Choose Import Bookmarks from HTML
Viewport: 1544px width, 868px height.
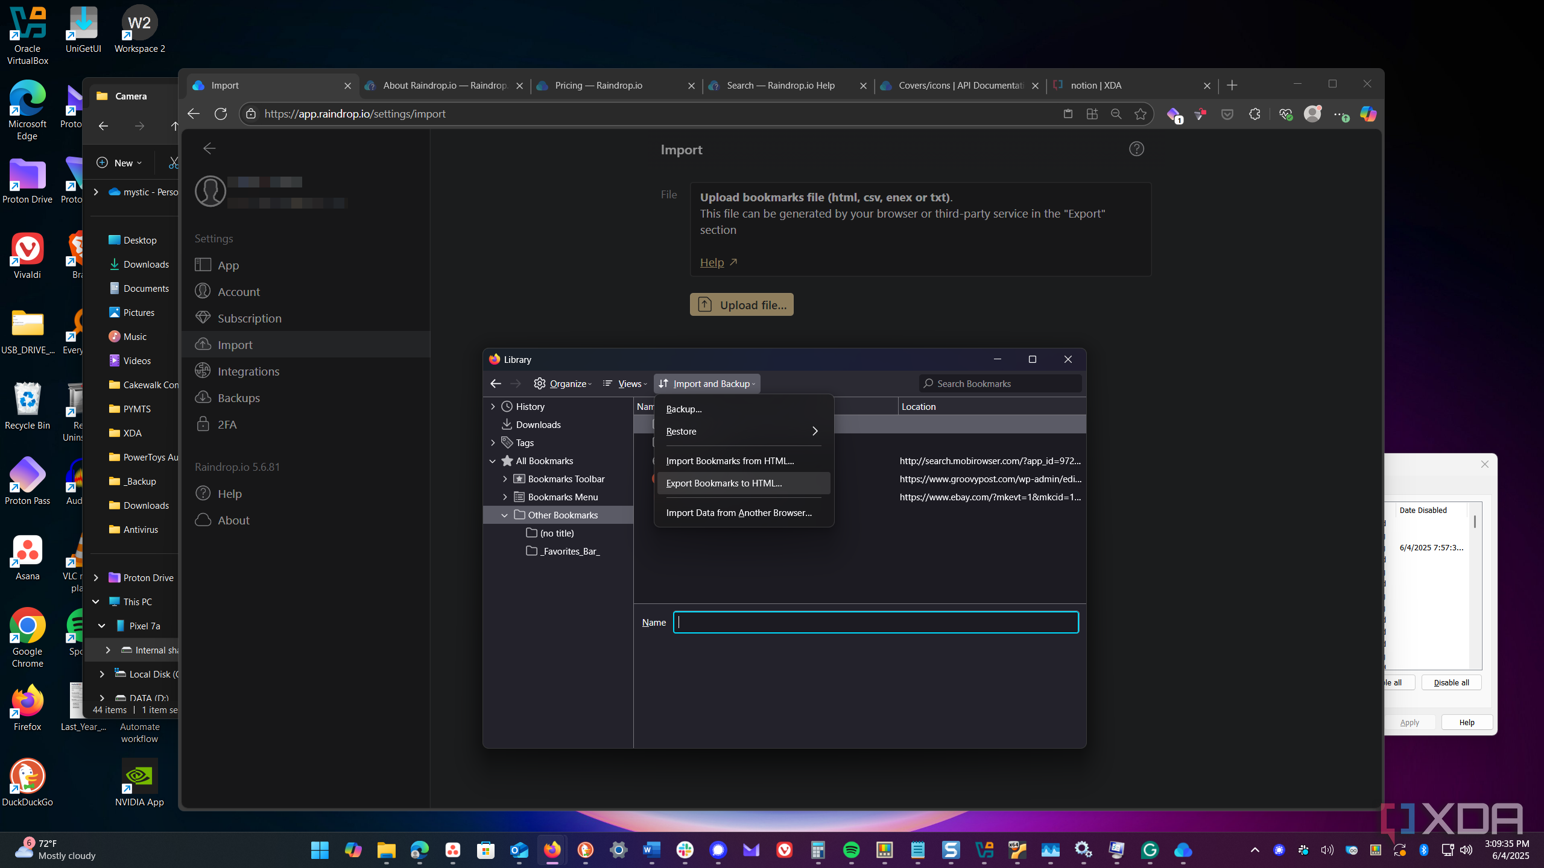tap(744, 461)
